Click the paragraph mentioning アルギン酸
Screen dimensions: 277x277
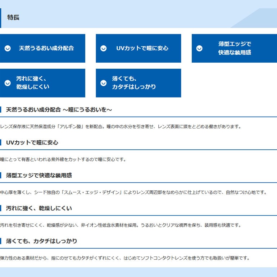click(x=120, y=127)
